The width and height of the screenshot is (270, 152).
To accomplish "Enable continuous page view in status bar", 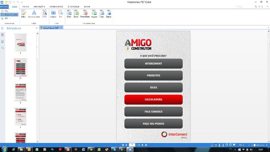I will point(216,145).
